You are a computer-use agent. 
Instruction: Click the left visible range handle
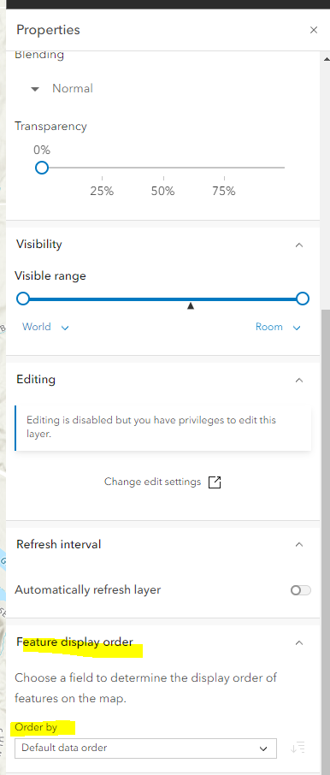point(23,299)
